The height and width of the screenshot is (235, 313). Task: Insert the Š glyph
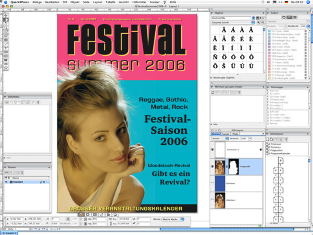click(224, 66)
